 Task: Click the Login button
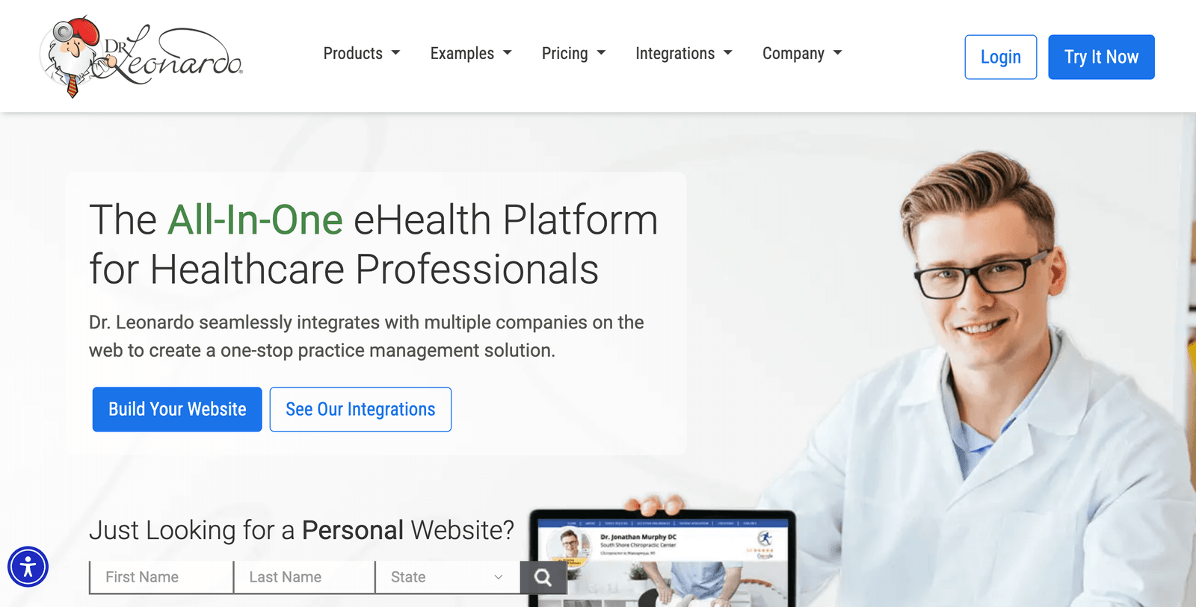click(x=1000, y=57)
